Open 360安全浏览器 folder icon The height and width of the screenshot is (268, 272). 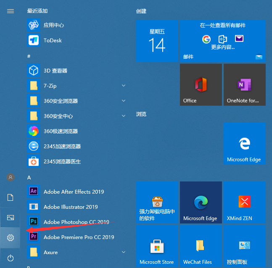pos(34,101)
